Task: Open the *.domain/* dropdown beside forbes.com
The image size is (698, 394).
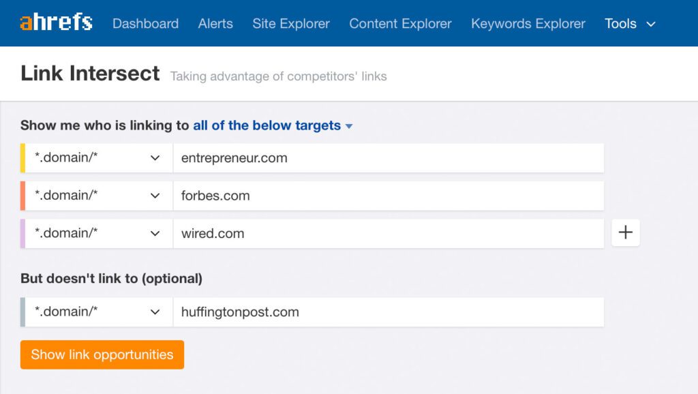Action: (98, 196)
